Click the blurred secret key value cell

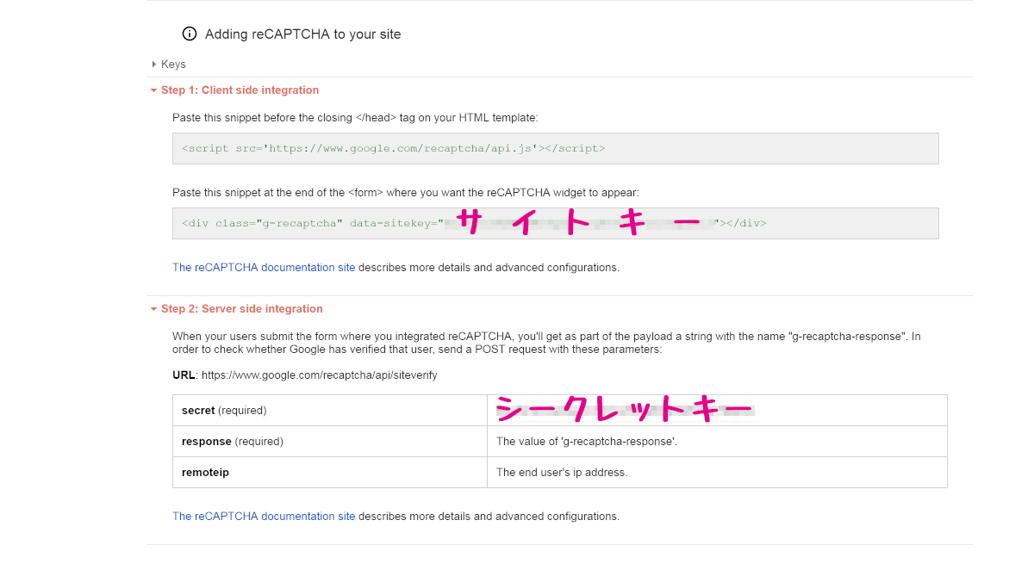pyautogui.click(x=717, y=411)
